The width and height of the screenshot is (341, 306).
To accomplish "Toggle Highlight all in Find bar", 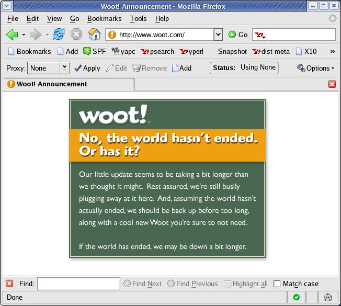I will tap(245, 284).
